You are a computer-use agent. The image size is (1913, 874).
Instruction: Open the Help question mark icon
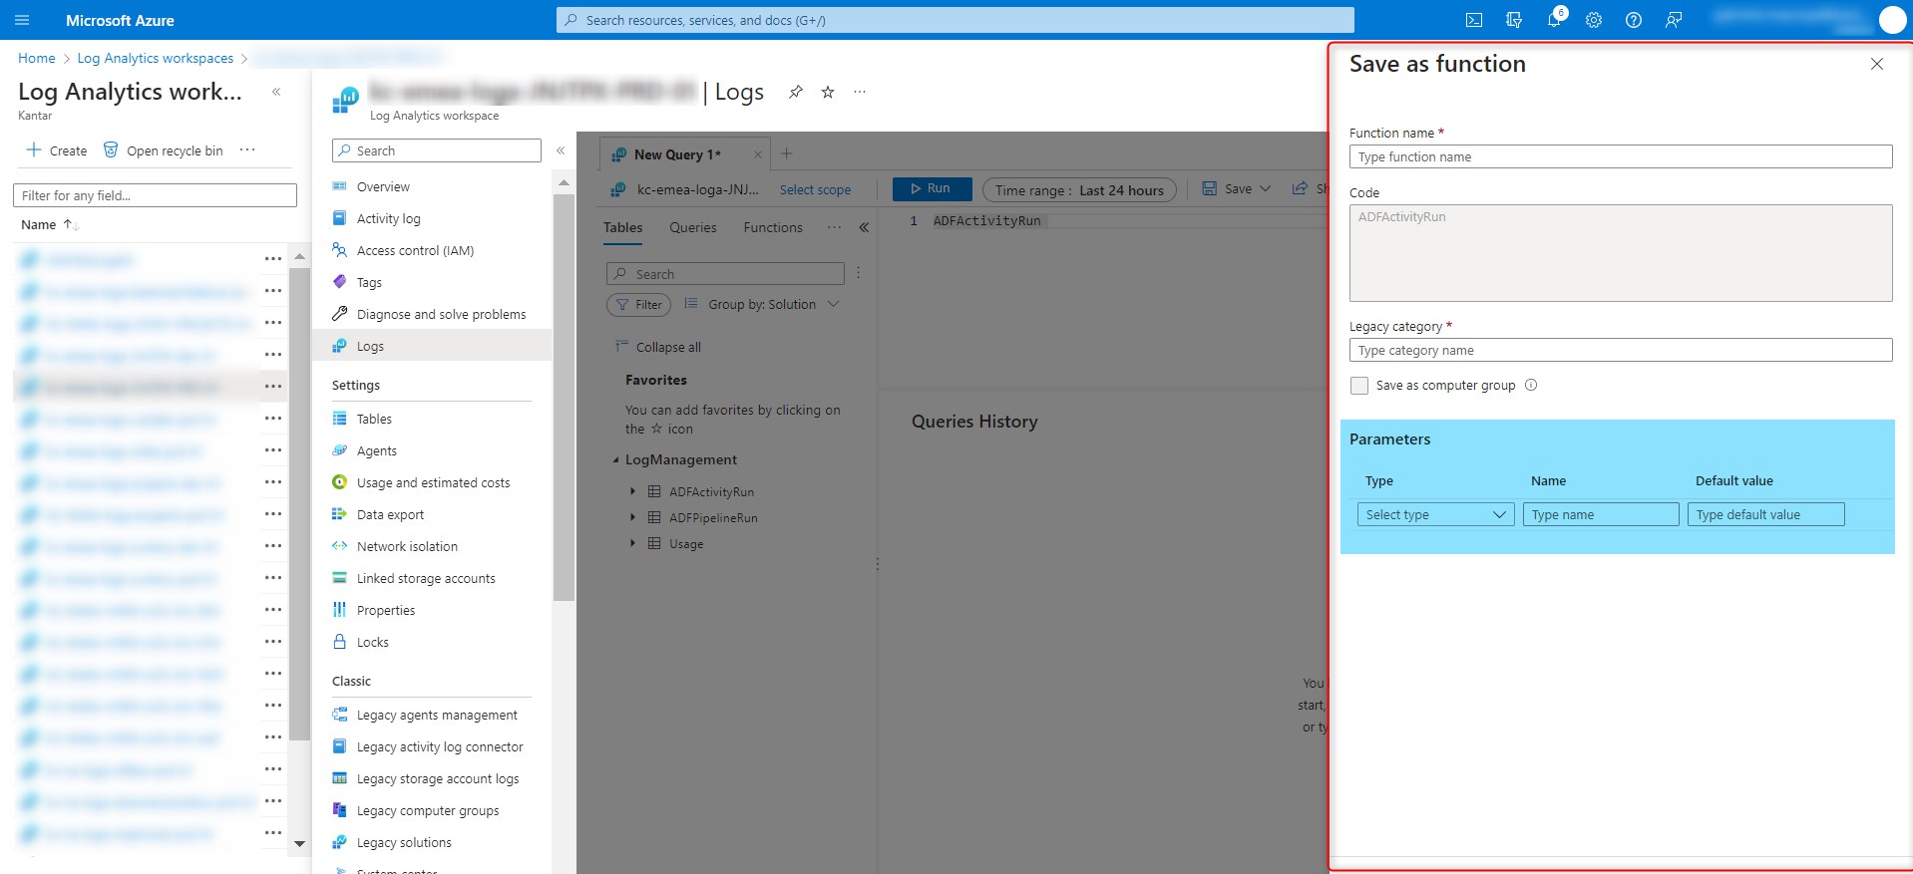[1634, 20]
